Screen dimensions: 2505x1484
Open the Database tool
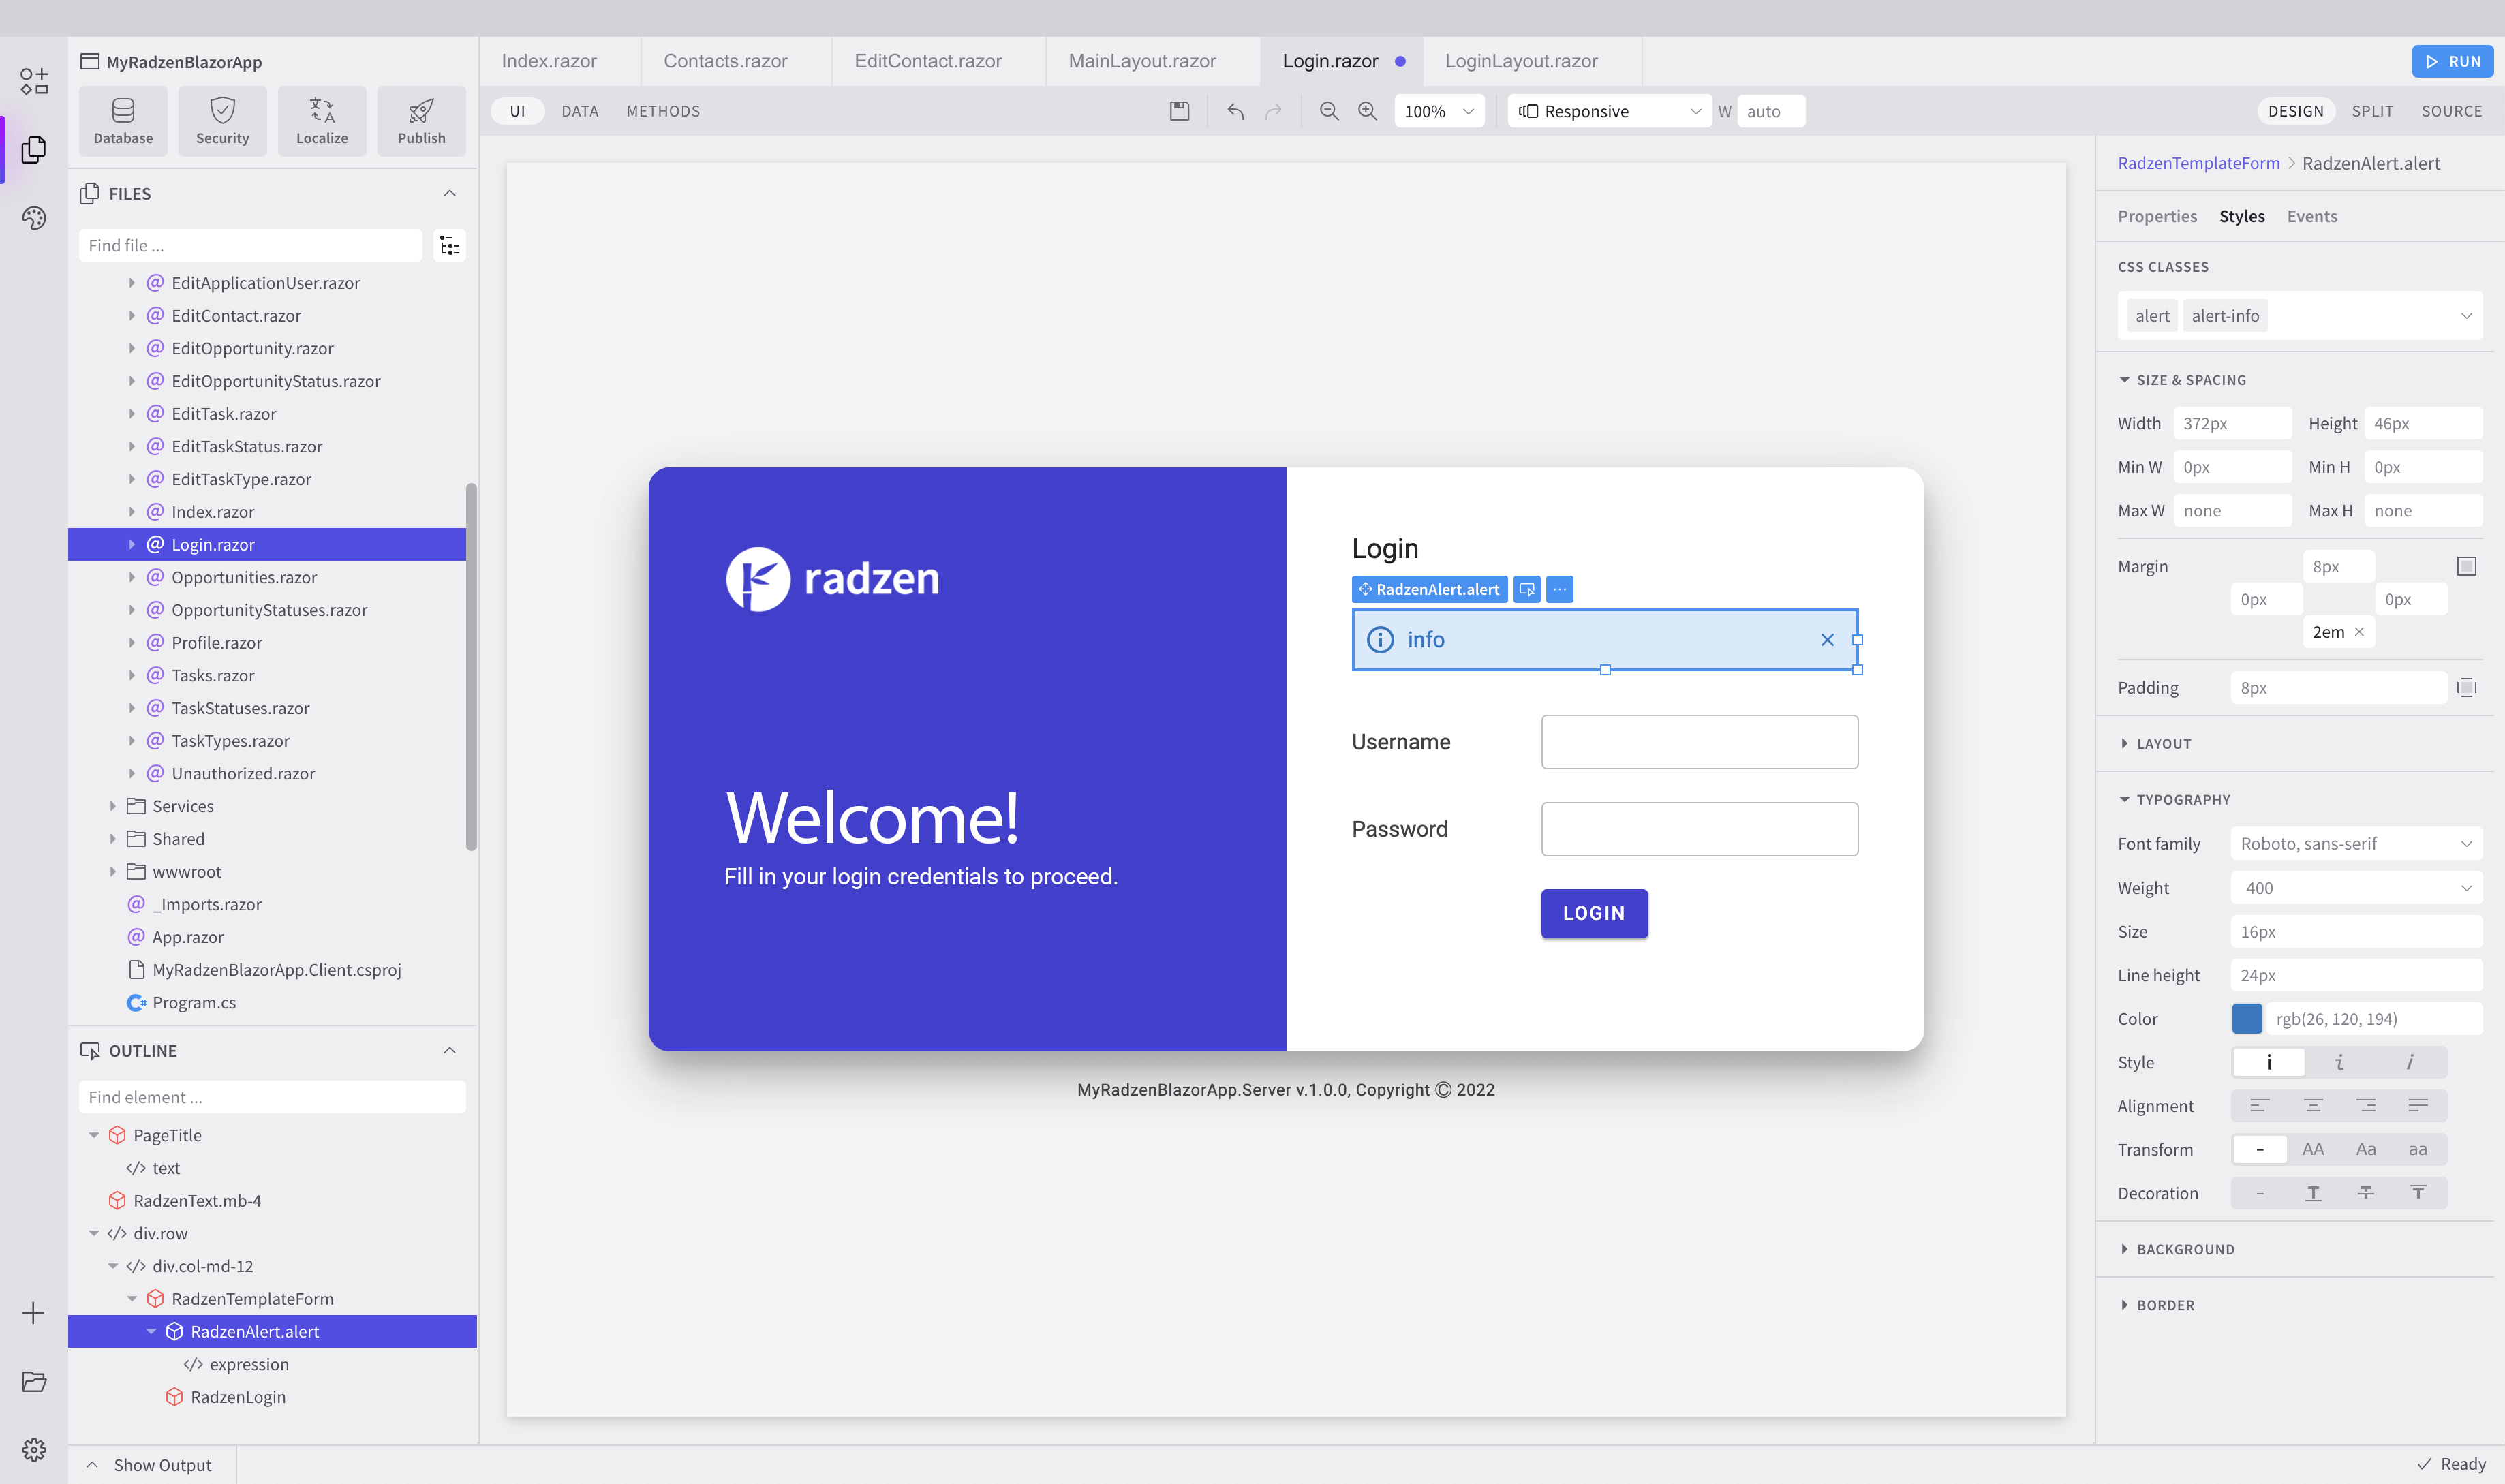(123, 121)
